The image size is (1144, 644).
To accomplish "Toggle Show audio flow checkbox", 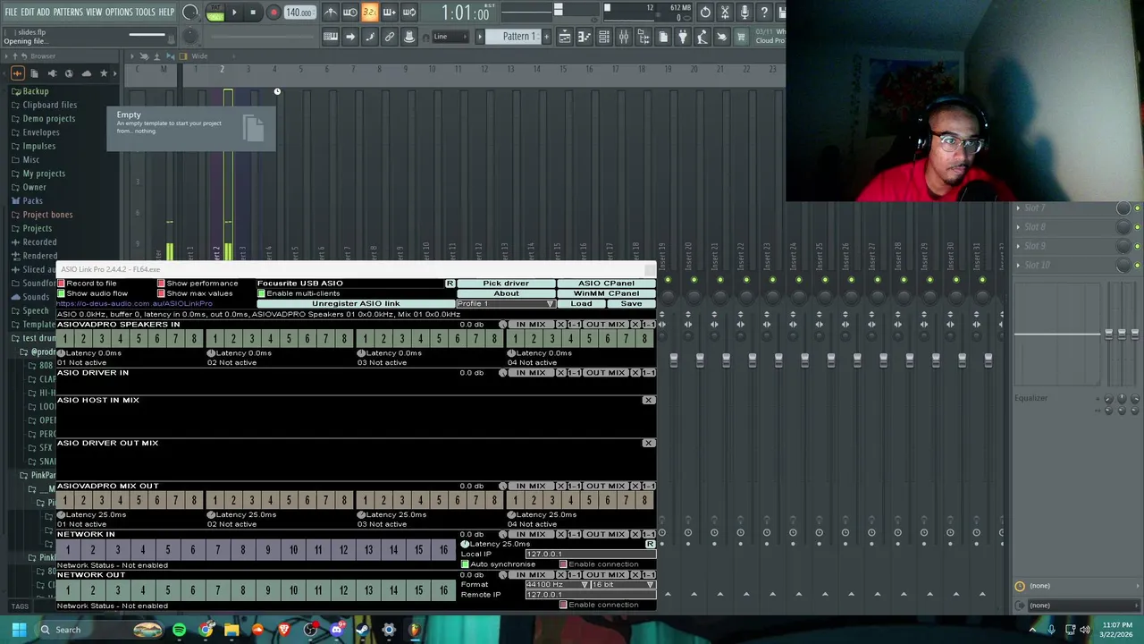I will pyautogui.click(x=61, y=293).
